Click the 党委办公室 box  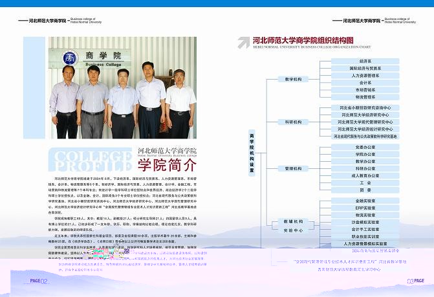point(365,148)
